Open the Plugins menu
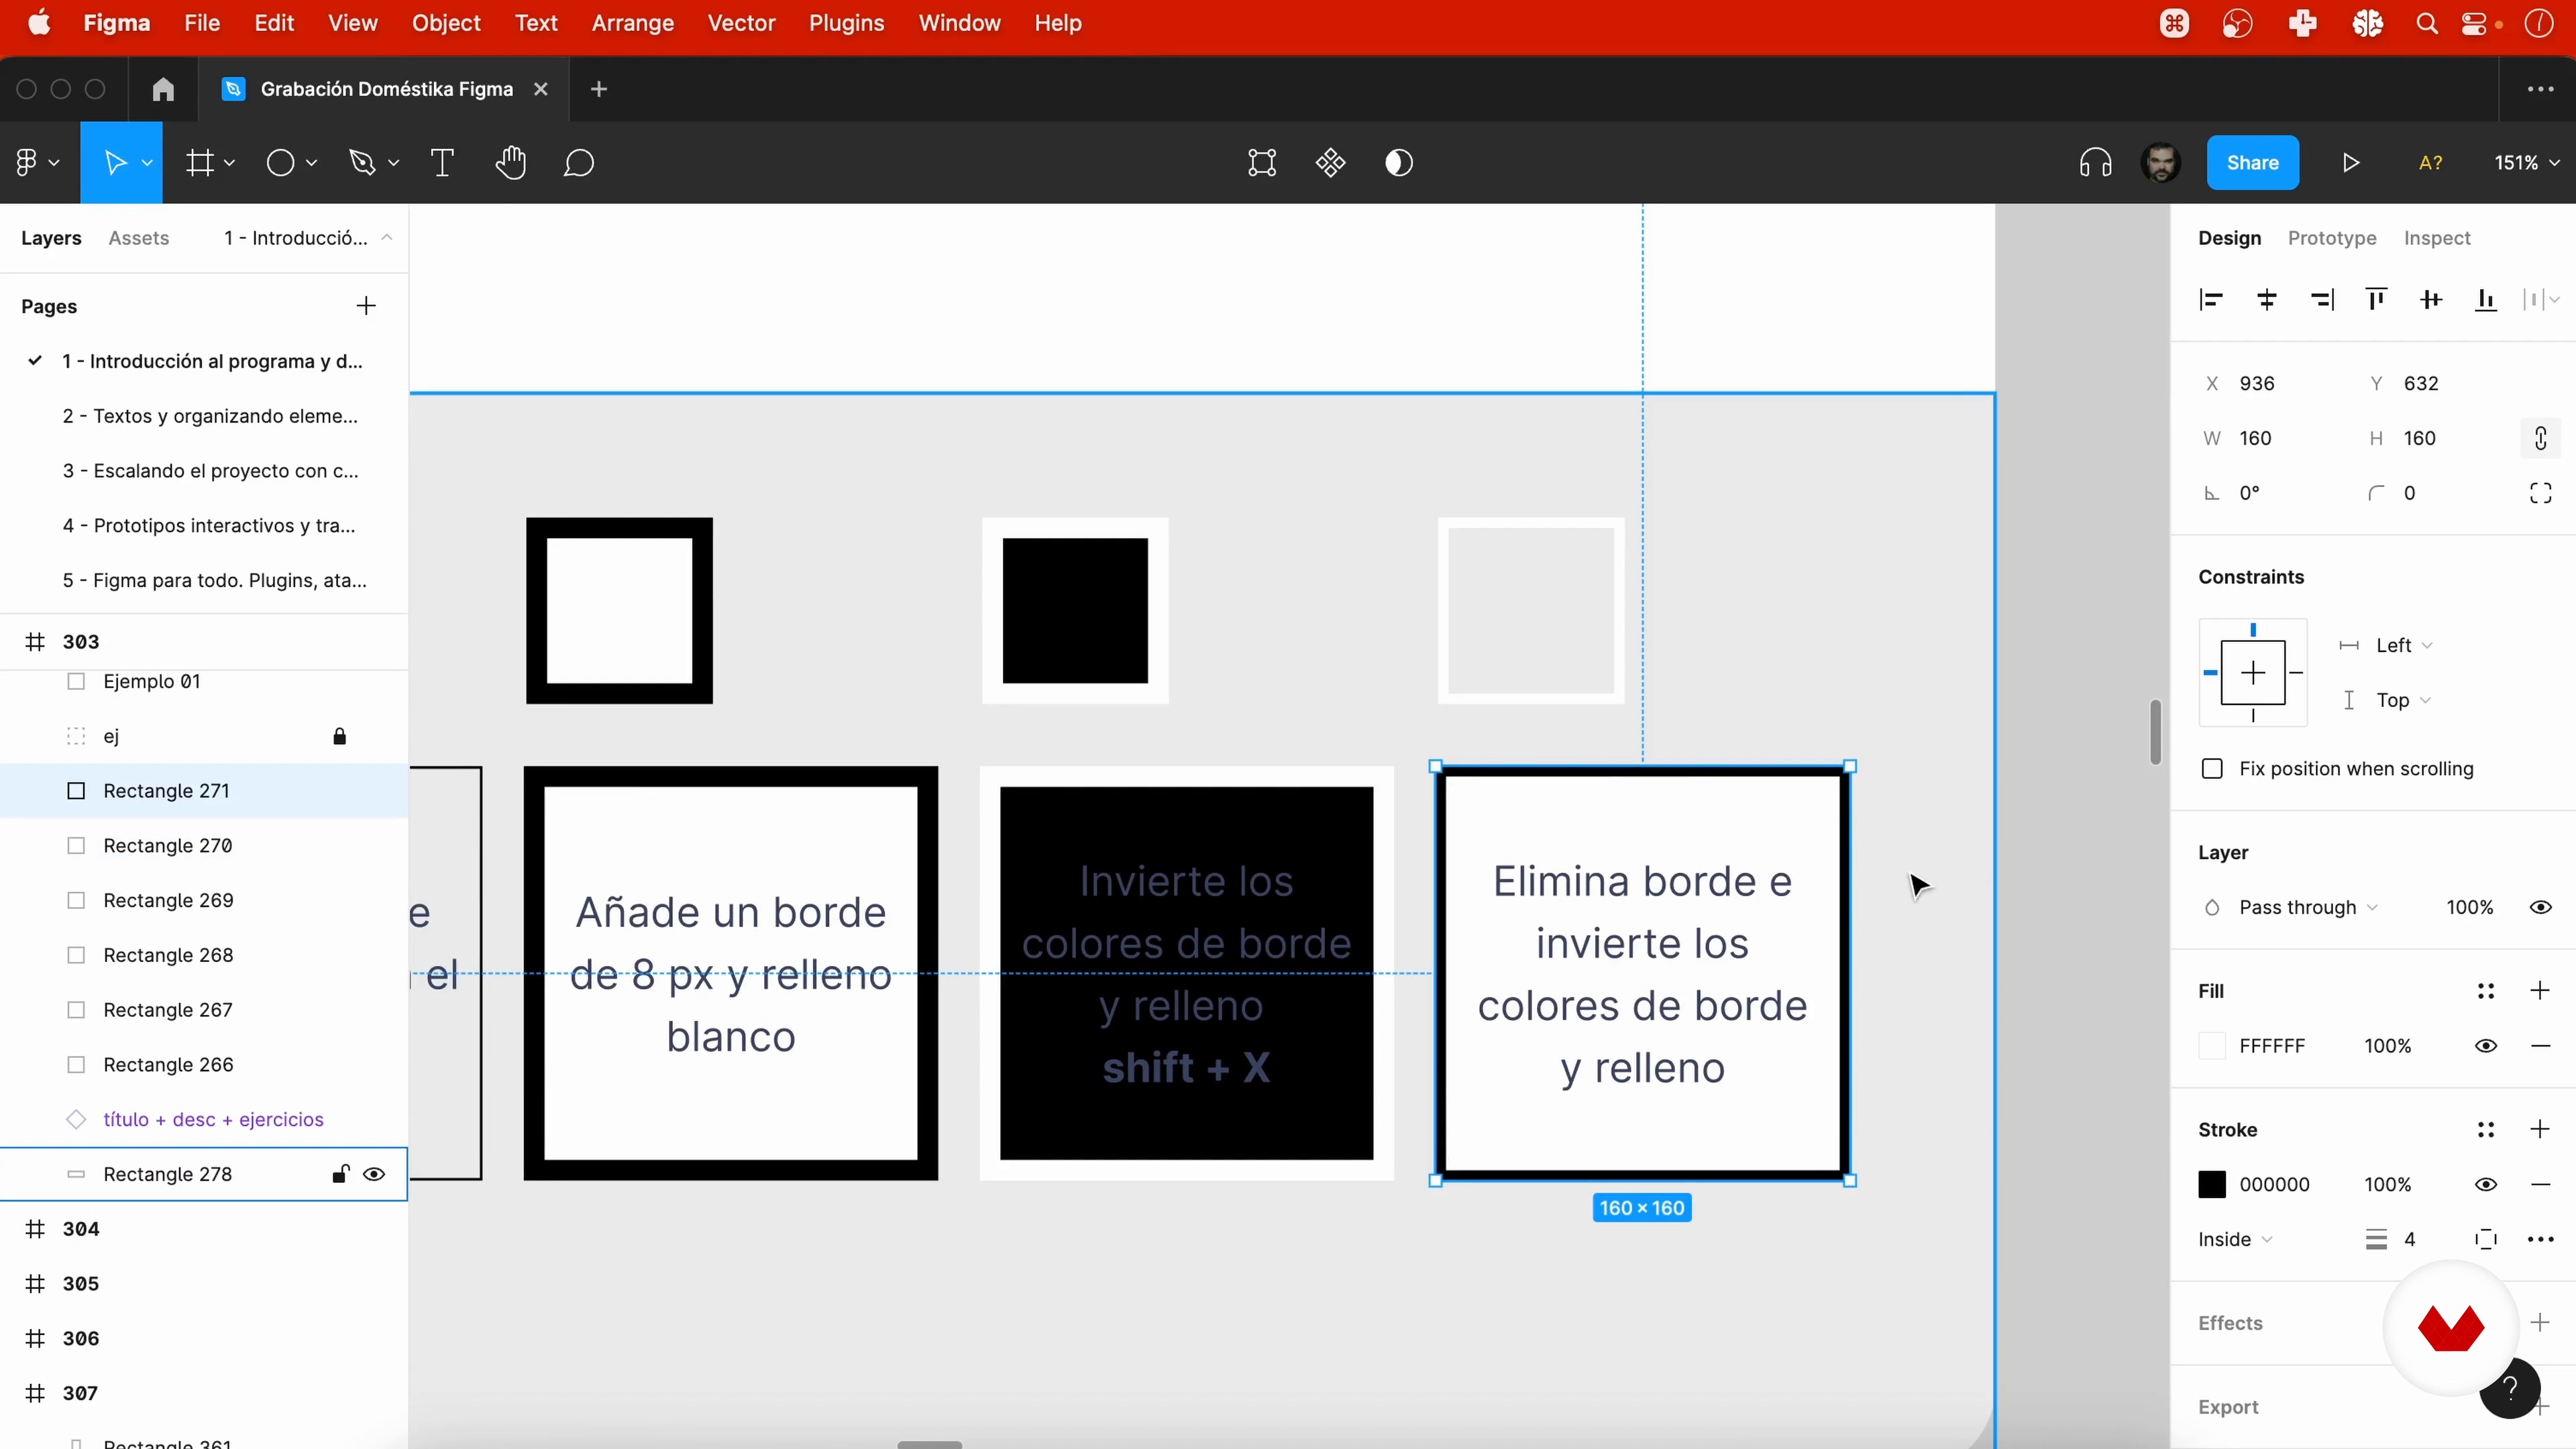2576x1449 pixels. (x=846, y=23)
